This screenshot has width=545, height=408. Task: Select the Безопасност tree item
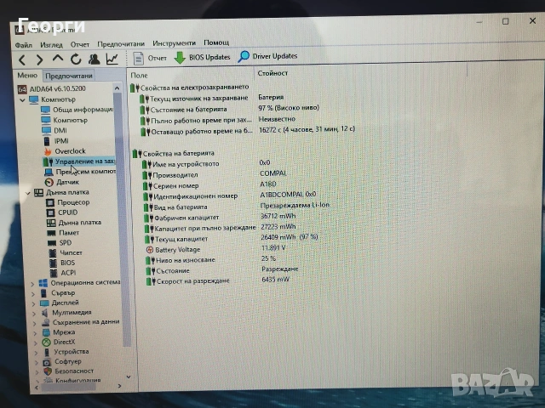pyautogui.click(x=69, y=371)
